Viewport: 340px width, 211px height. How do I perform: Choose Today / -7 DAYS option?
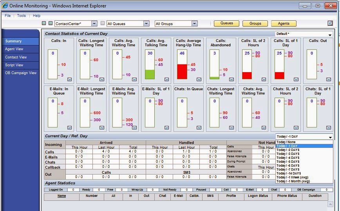tap(304, 169)
